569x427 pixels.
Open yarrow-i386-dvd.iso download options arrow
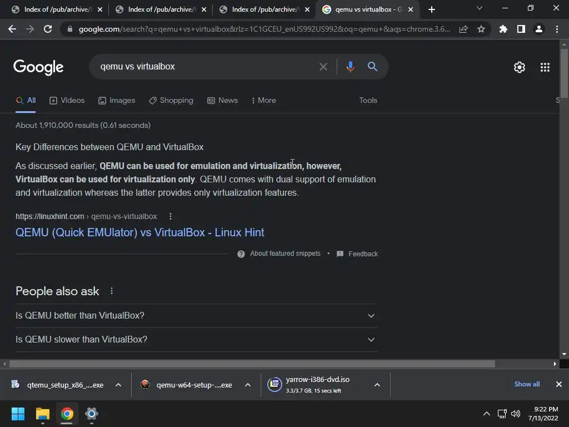click(x=377, y=385)
